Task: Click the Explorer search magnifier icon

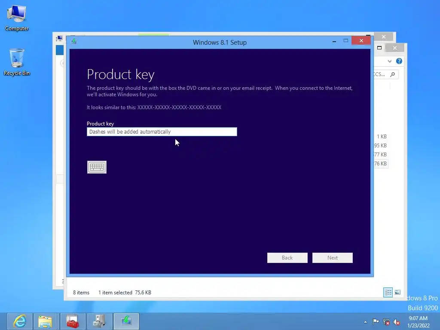Action: pos(393,74)
